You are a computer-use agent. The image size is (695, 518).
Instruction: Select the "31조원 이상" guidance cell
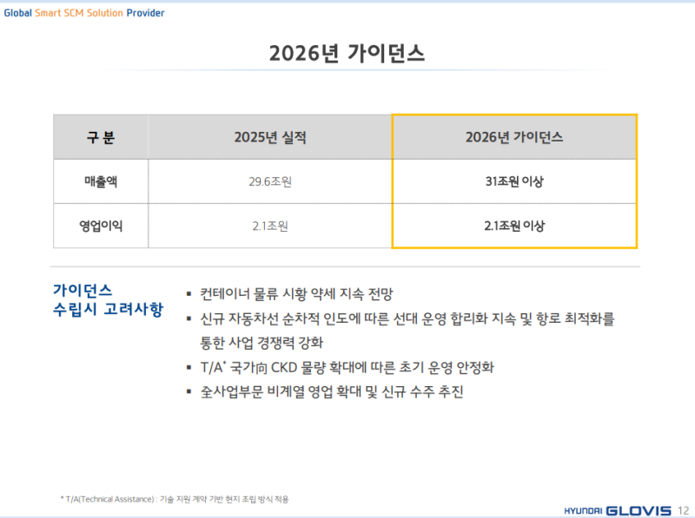(x=514, y=181)
